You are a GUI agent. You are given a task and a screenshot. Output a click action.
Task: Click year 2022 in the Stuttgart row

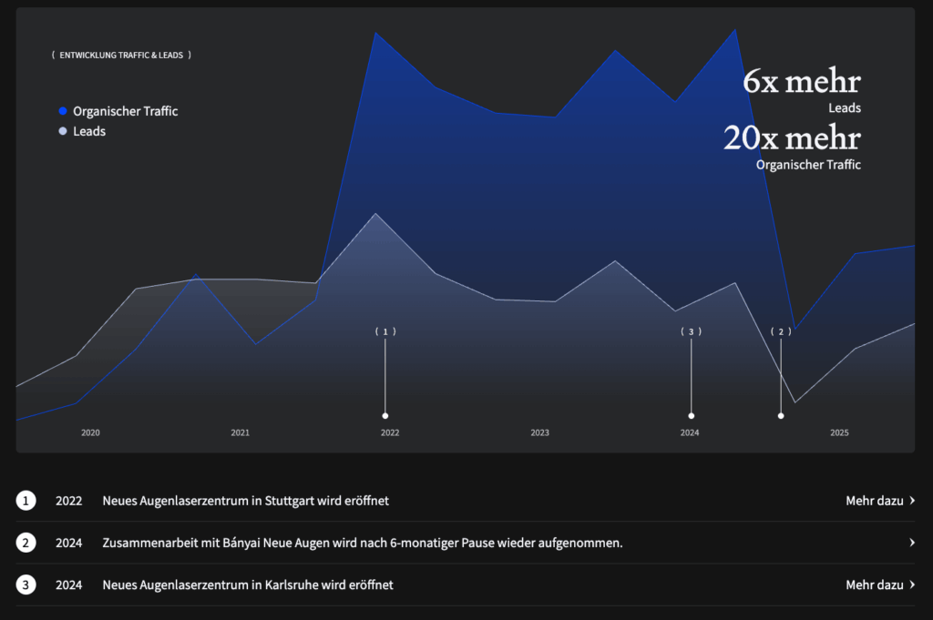point(69,501)
